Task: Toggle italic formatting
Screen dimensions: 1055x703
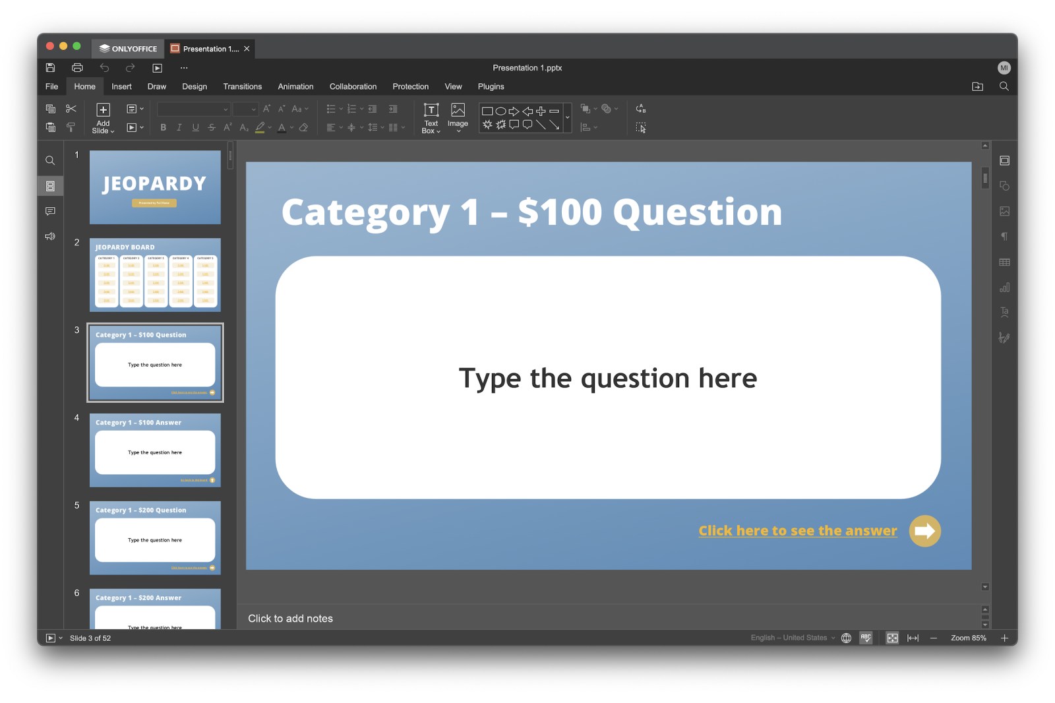Action: coord(179,127)
